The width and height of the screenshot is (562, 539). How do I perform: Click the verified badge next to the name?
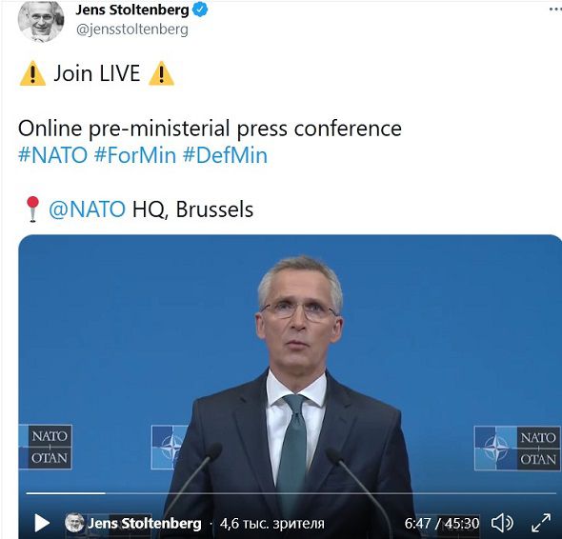200,10
